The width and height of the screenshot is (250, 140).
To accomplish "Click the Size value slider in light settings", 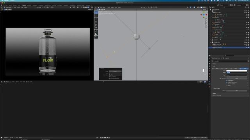I will 237,77.
